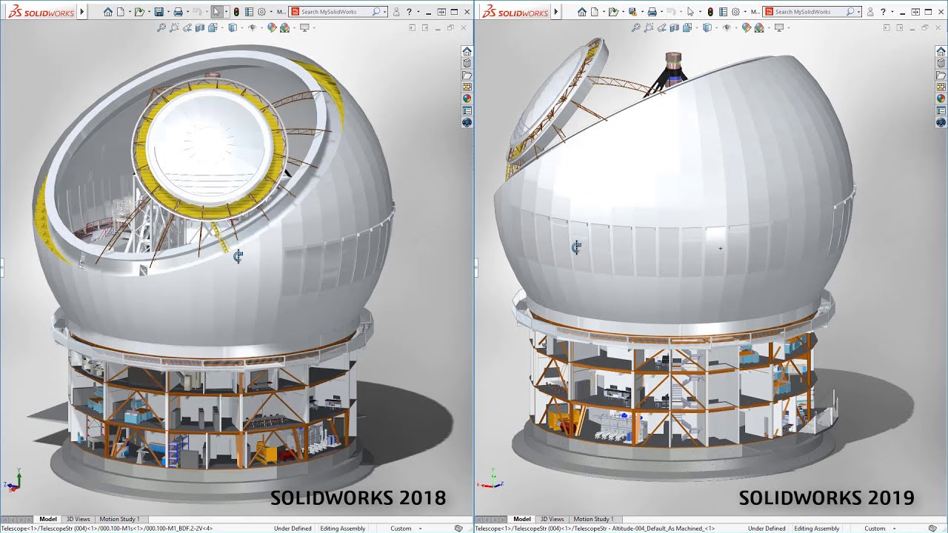Open Options dropdown arrow in left window
Screen dimensions: 948x533
pos(271,12)
